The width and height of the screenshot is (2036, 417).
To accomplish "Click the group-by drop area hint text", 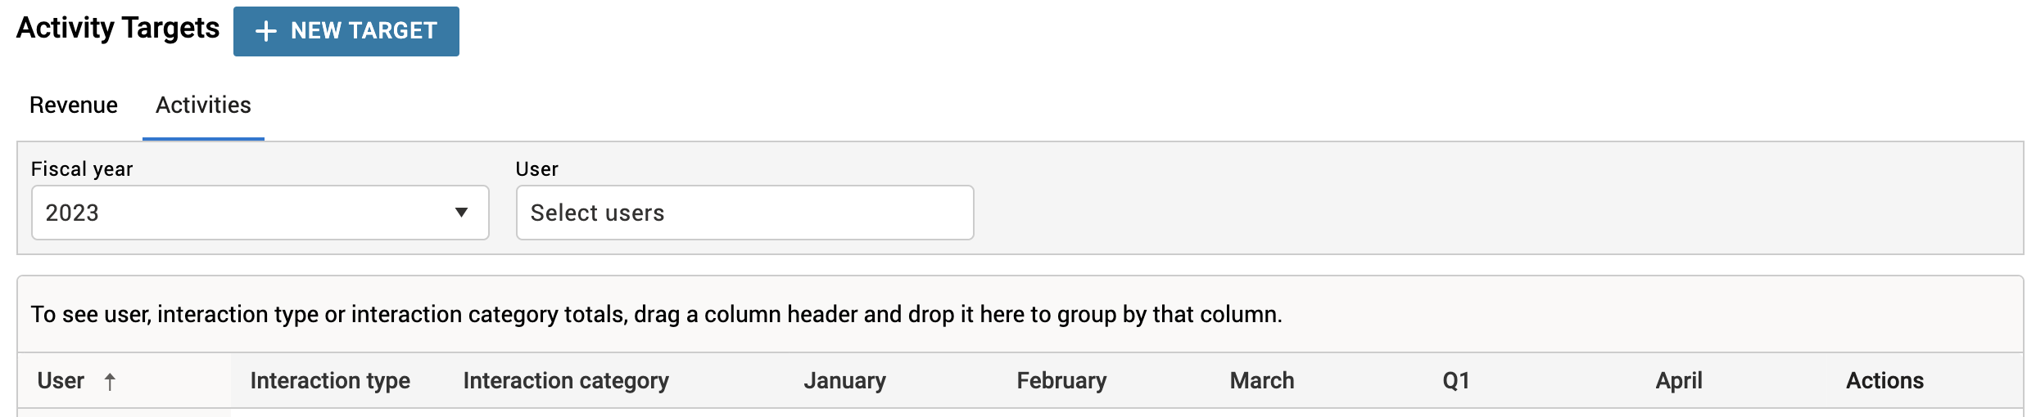I will (656, 315).
